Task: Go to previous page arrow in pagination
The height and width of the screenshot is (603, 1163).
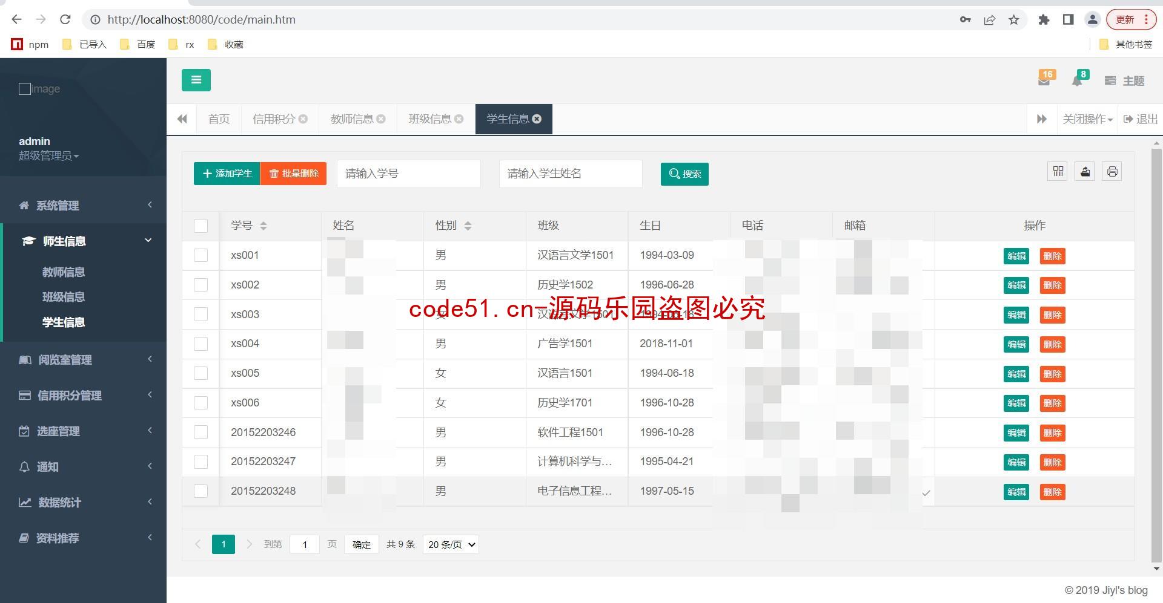Action: pyautogui.click(x=197, y=544)
